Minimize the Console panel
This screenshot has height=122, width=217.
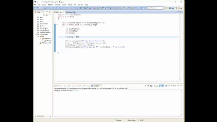click(x=178, y=86)
